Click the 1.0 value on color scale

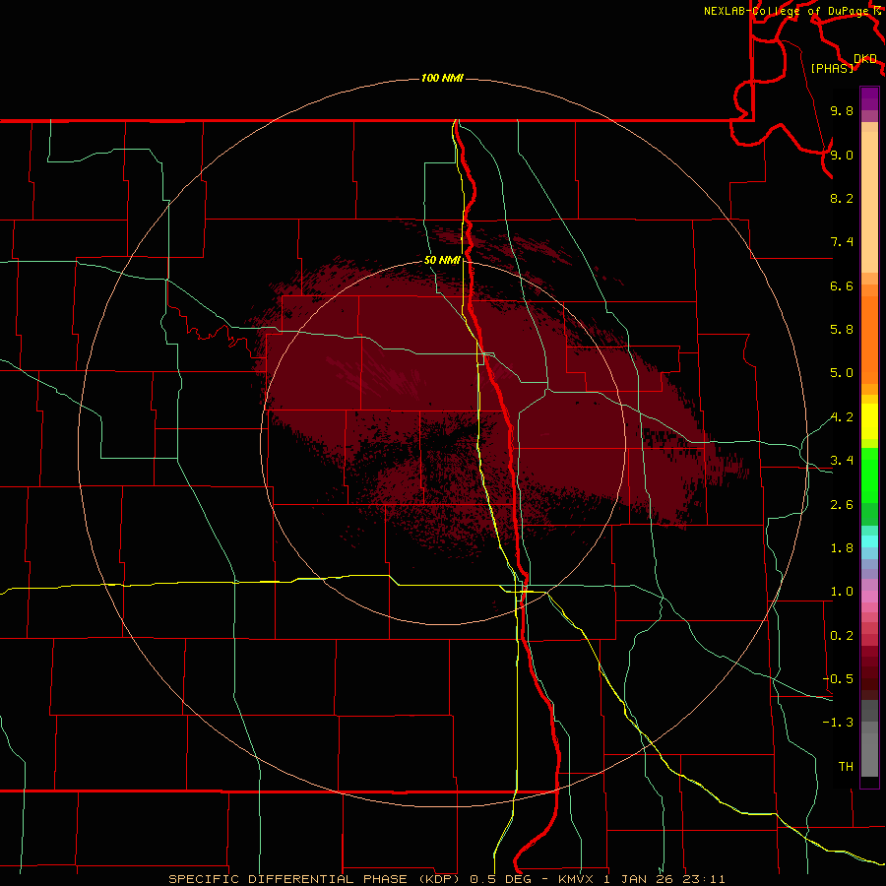point(842,592)
